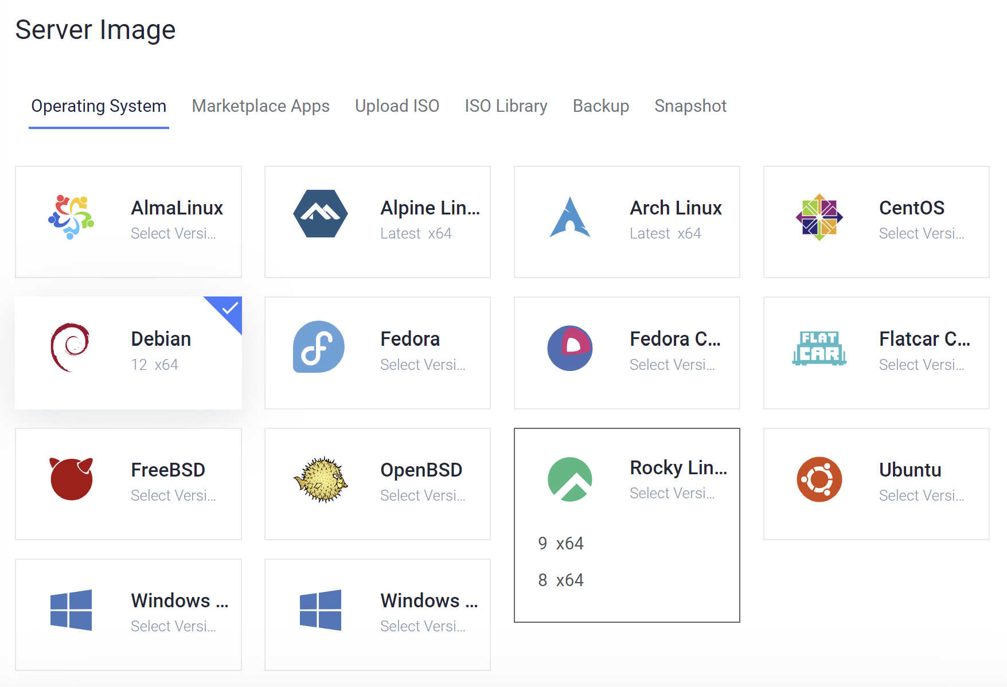Expand Flatcar Select Version dropdown
Screen dimensions: 1007x687
(922, 365)
